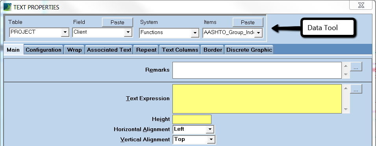The image size is (376, 146).
Task: Click inside the Remarks text box
Action: coord(257,70)
